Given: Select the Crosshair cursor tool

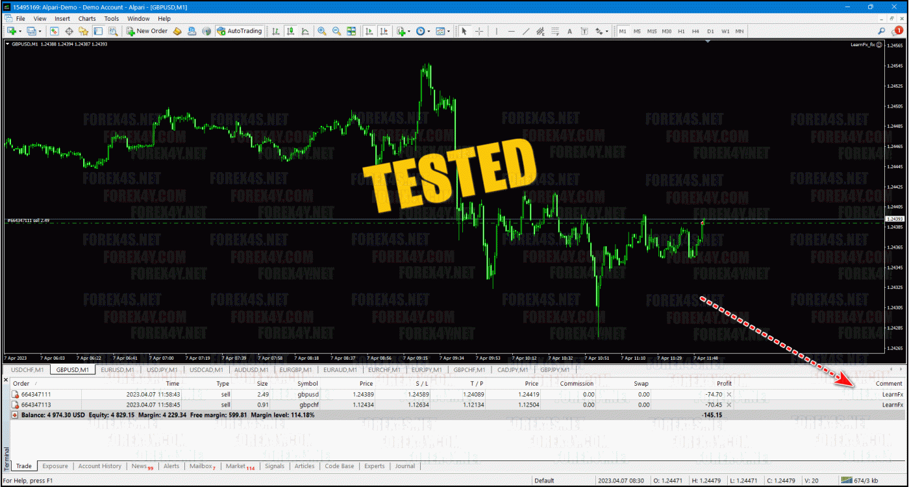Looking at the screenshot, I should click(479, 31).
